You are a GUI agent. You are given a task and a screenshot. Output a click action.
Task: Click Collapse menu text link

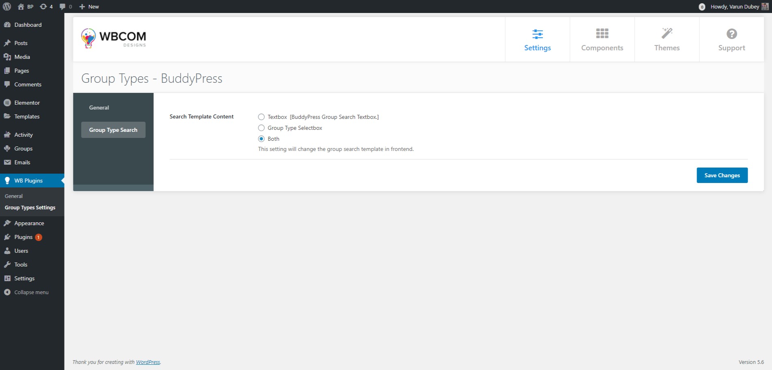point(31,292)
